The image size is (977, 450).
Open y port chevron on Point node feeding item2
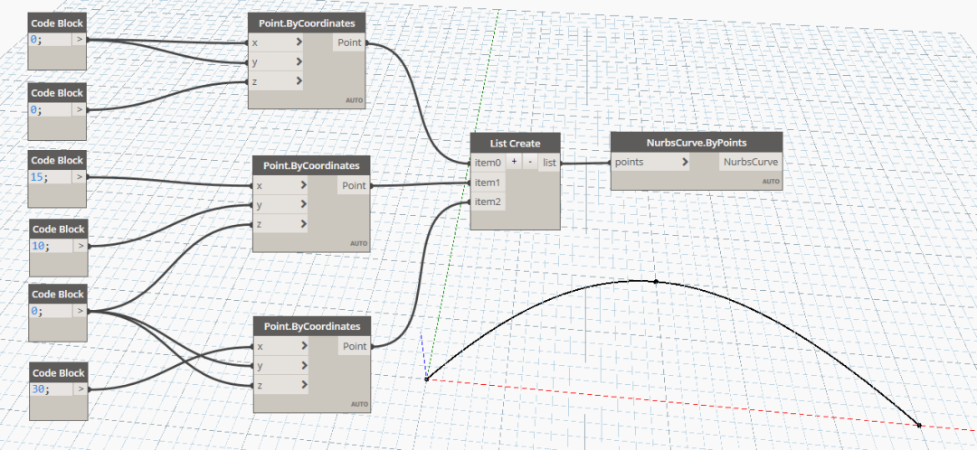coord(304,365)
